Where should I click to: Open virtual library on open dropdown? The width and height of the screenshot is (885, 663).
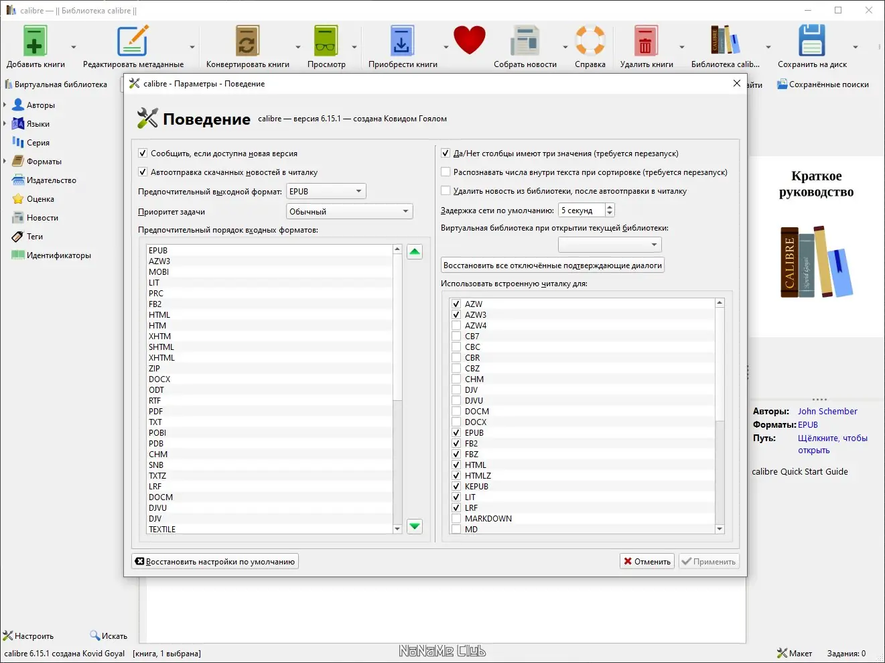[x=610, y=245]
